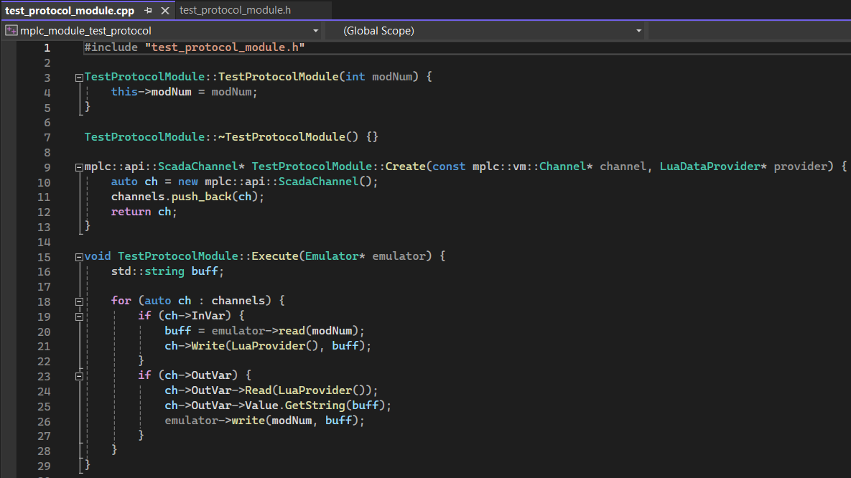Click line number 29 in the gutter
This screenshot has height=478, width=851.
(44, 466)
